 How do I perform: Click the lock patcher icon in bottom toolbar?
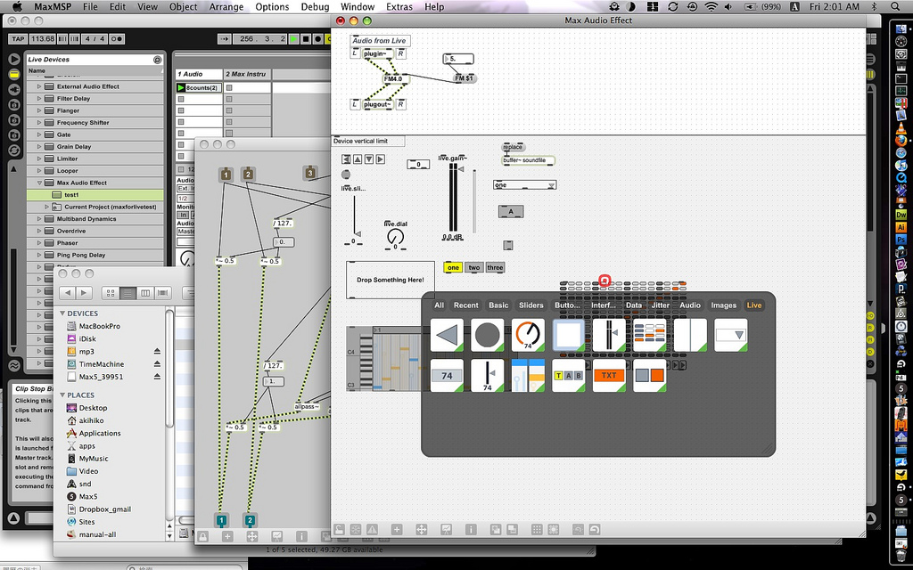tap(340, 529)
